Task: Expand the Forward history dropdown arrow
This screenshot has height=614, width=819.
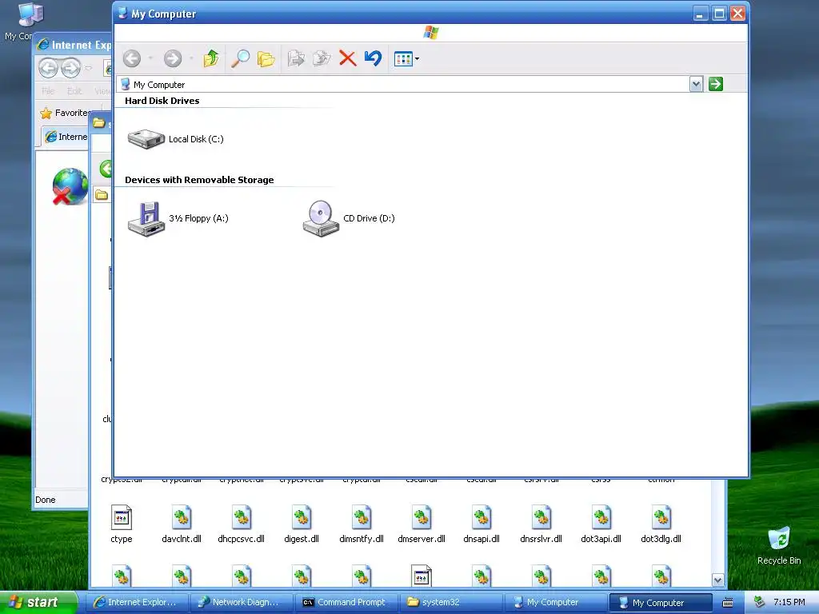Action: (191, 58)
